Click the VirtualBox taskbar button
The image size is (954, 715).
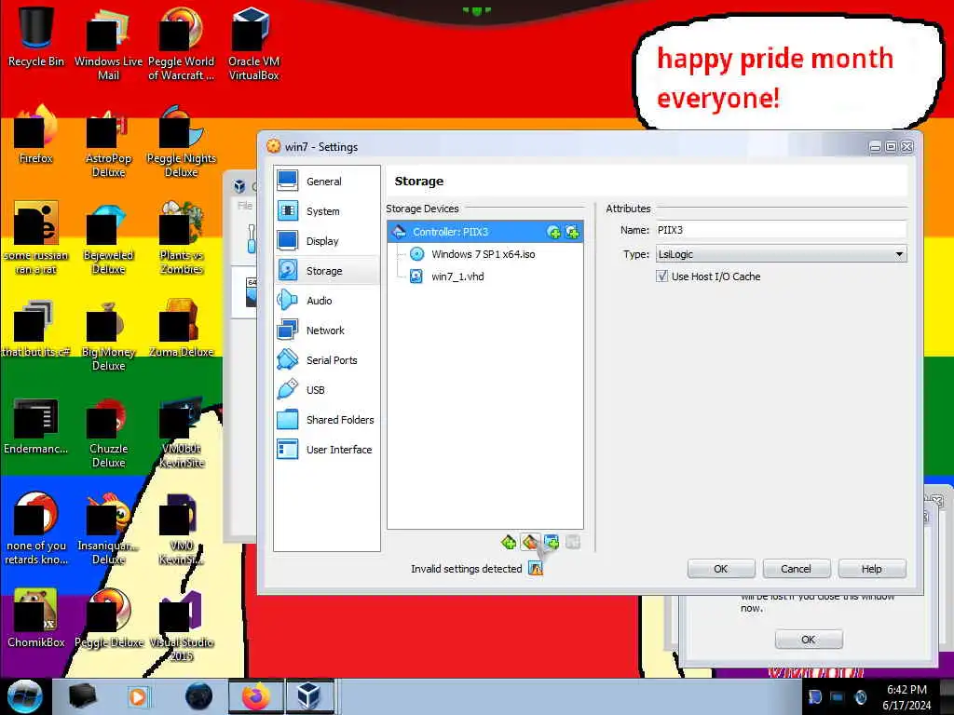click(308, 696)
